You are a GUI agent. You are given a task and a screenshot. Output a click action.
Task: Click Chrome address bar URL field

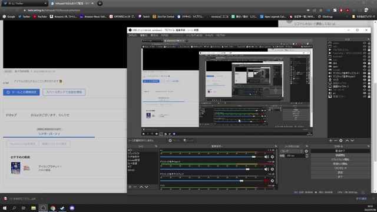coord(164,11)
